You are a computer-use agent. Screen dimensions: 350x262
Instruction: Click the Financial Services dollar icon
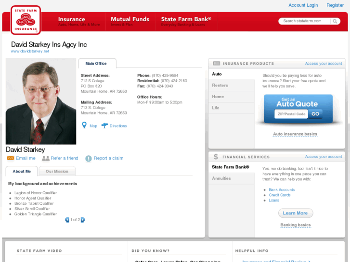point(216,157)
